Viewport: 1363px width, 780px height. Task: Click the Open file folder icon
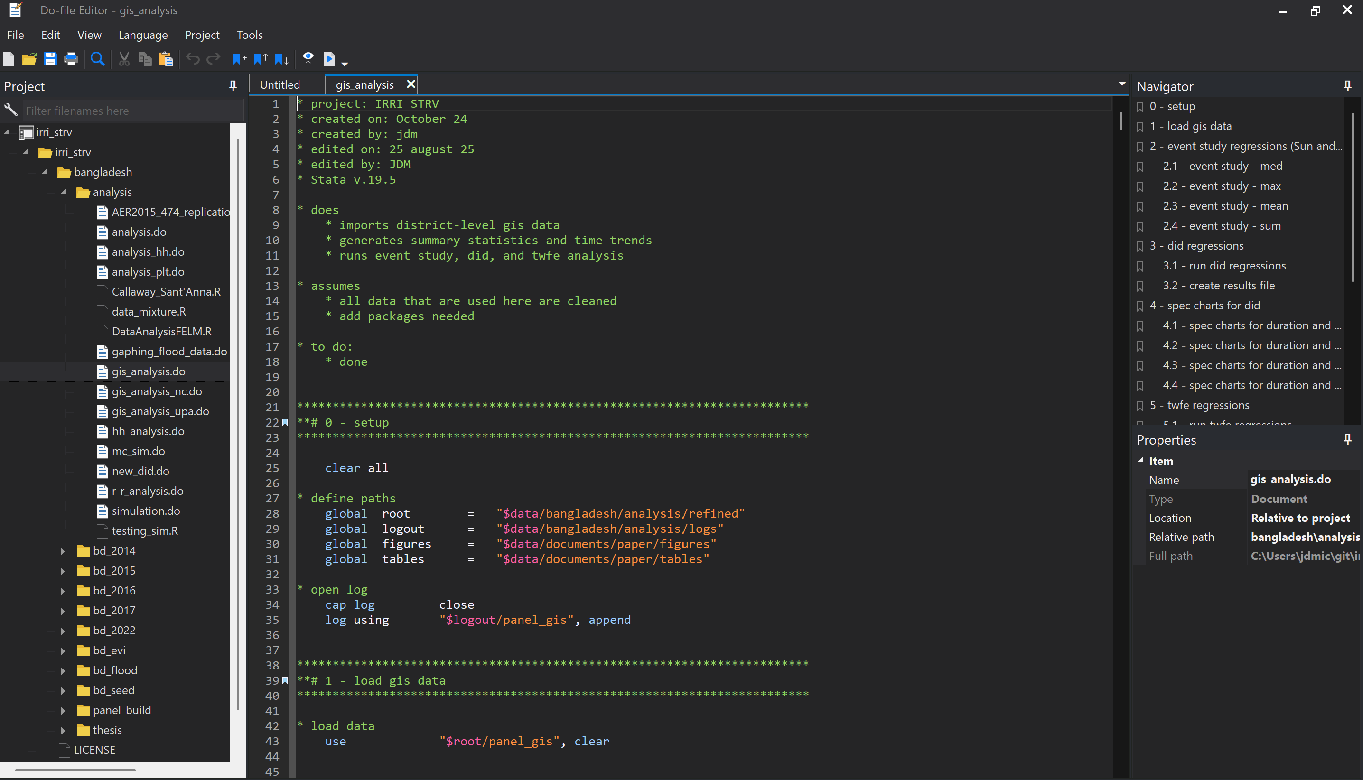click(29, 59)
